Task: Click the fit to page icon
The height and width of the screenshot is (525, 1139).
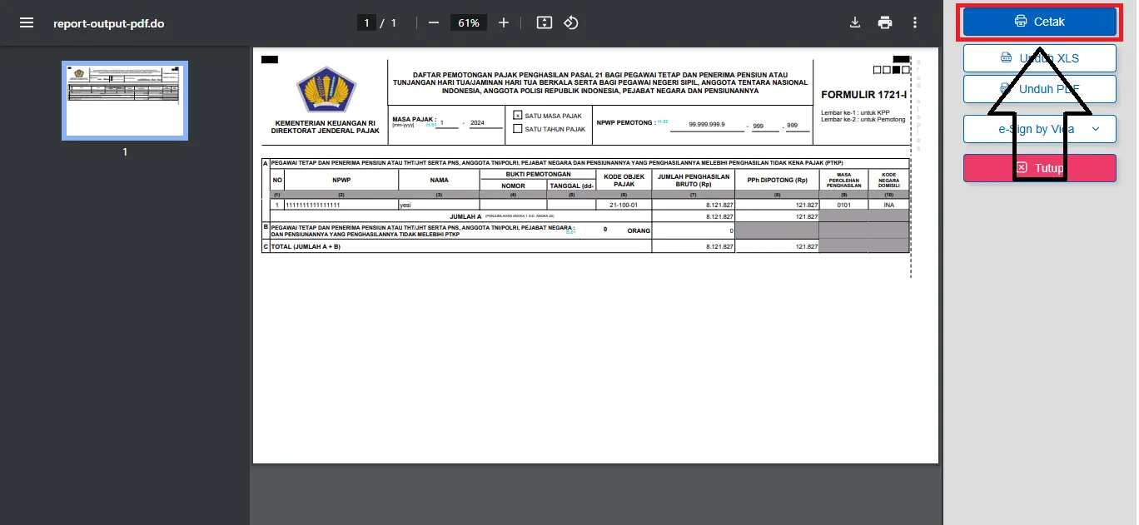Action: tap(544, 23)
